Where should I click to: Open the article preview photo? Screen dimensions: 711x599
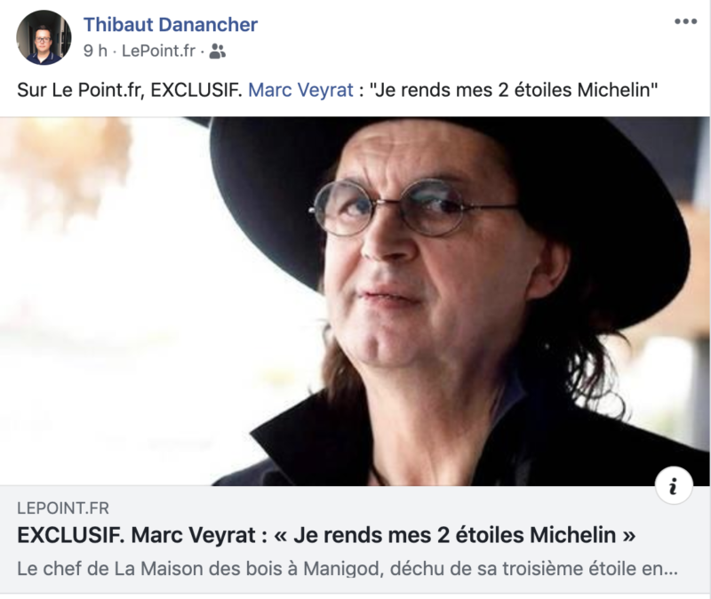click(355, 301)
